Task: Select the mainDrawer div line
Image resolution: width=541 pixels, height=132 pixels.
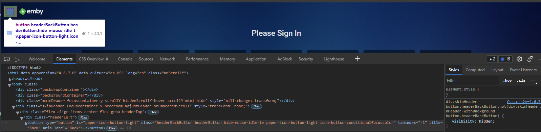Action: 155,101
